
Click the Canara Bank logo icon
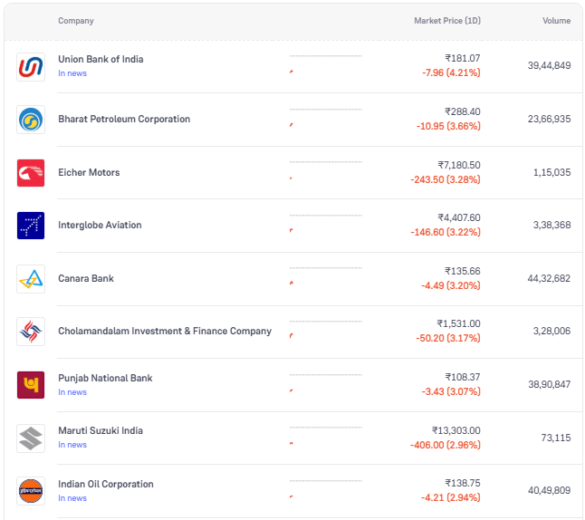(31, 279)
